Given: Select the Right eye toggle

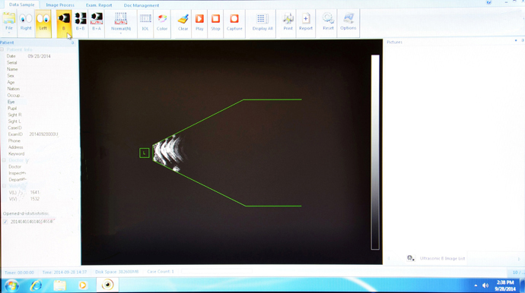Looking at the screenshot, I should coord(26,22).
